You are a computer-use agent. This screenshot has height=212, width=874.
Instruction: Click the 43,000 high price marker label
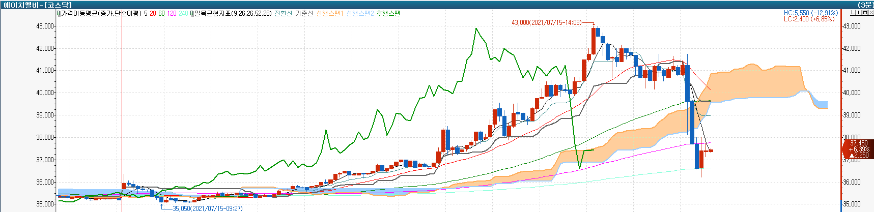click(546, 23)
